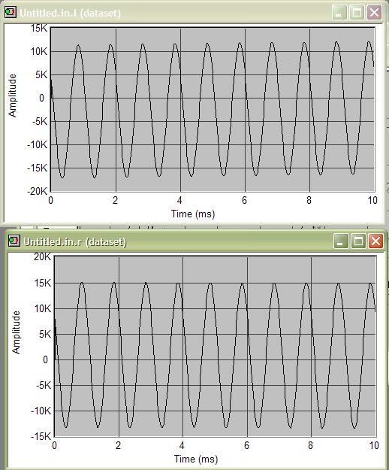Click the Untitled.in.r dataset window icon

pyautogui.click(x=14, y=241)
